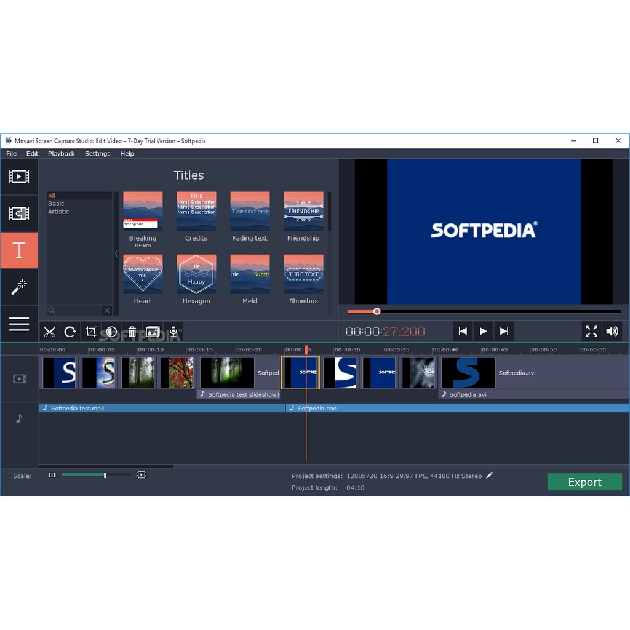Click the zoom out scale icon
Viewport: 630px width, 630px height.
(x=52, y=475)
